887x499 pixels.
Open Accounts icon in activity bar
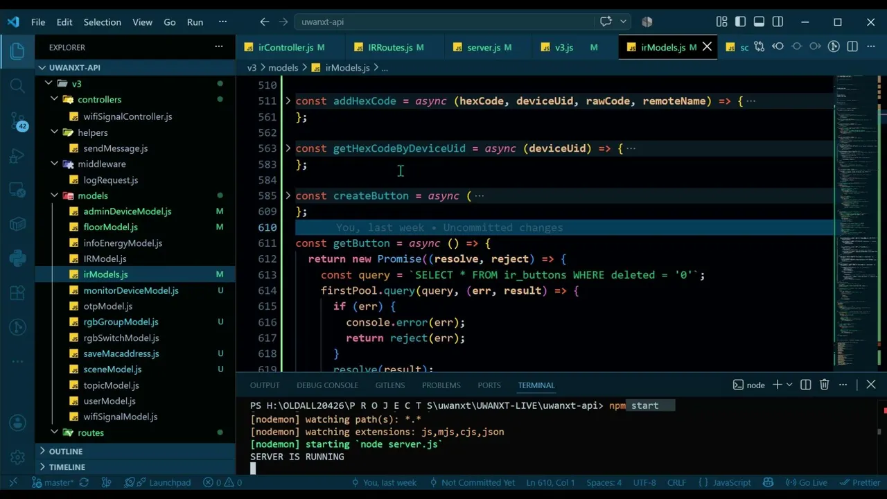click(17, 423)
